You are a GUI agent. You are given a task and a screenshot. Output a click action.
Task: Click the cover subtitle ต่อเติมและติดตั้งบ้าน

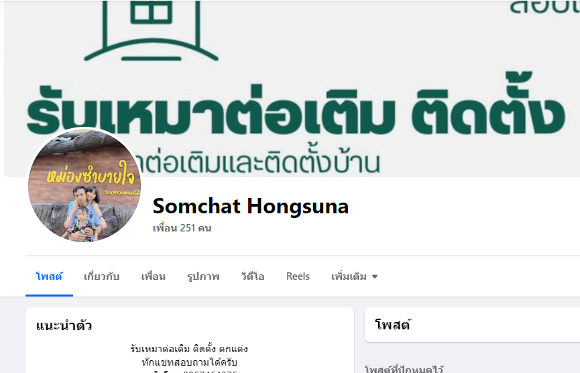(256, 162)
